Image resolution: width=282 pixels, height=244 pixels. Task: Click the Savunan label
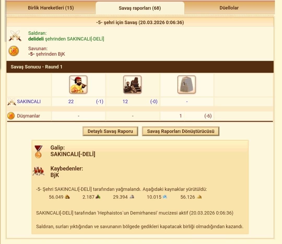38,49
